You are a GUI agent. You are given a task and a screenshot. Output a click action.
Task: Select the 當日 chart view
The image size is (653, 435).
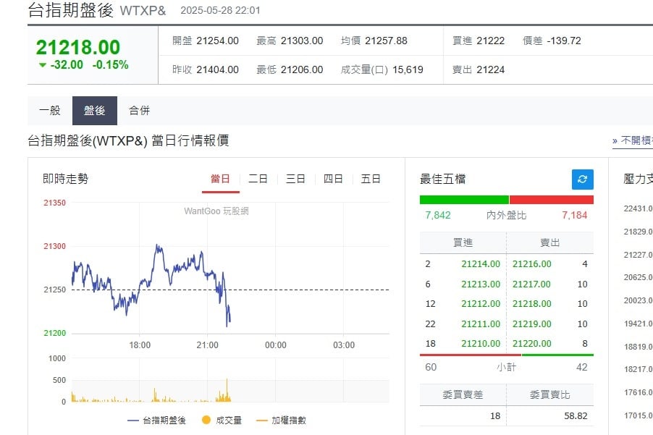tap(220, 178)
